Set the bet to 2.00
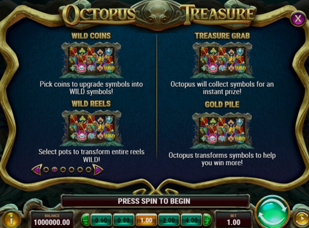Viewport: 309px width, 228px height. pyautogui.click(x=169, y=220)
